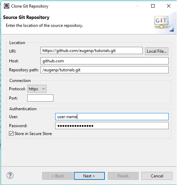The width and height of the screenshot is (177, 185).
Task: Click into the Port field
Action: pyautogui.click(x=40, y=98)
